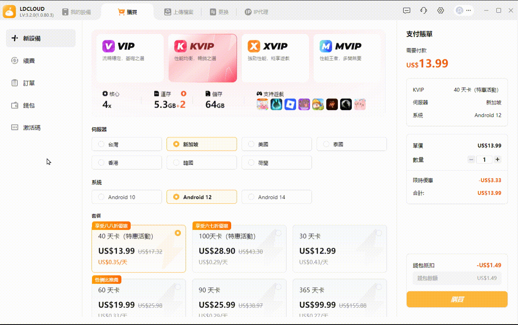Click the orange RAM upgrade arrow icon
This screenshot has height=325, width=518.
coord(184,94)
